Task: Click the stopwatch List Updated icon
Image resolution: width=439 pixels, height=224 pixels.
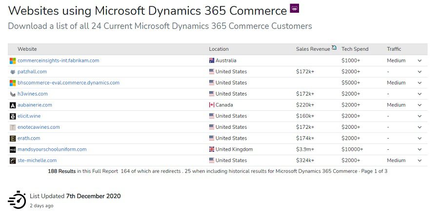Action: pos(17,200)
